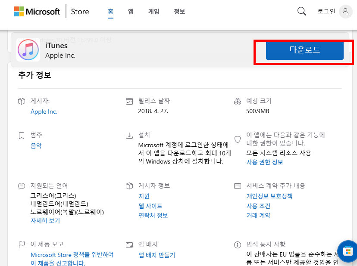Open the 지원 link
The image size is (357, 266).
[x=144, y=196]
